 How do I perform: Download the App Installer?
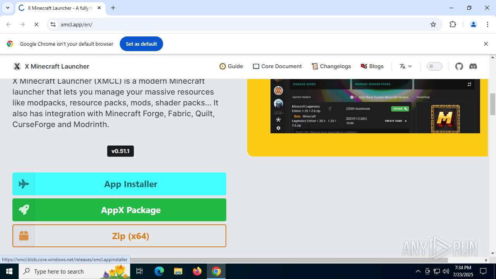coord(119,184)
